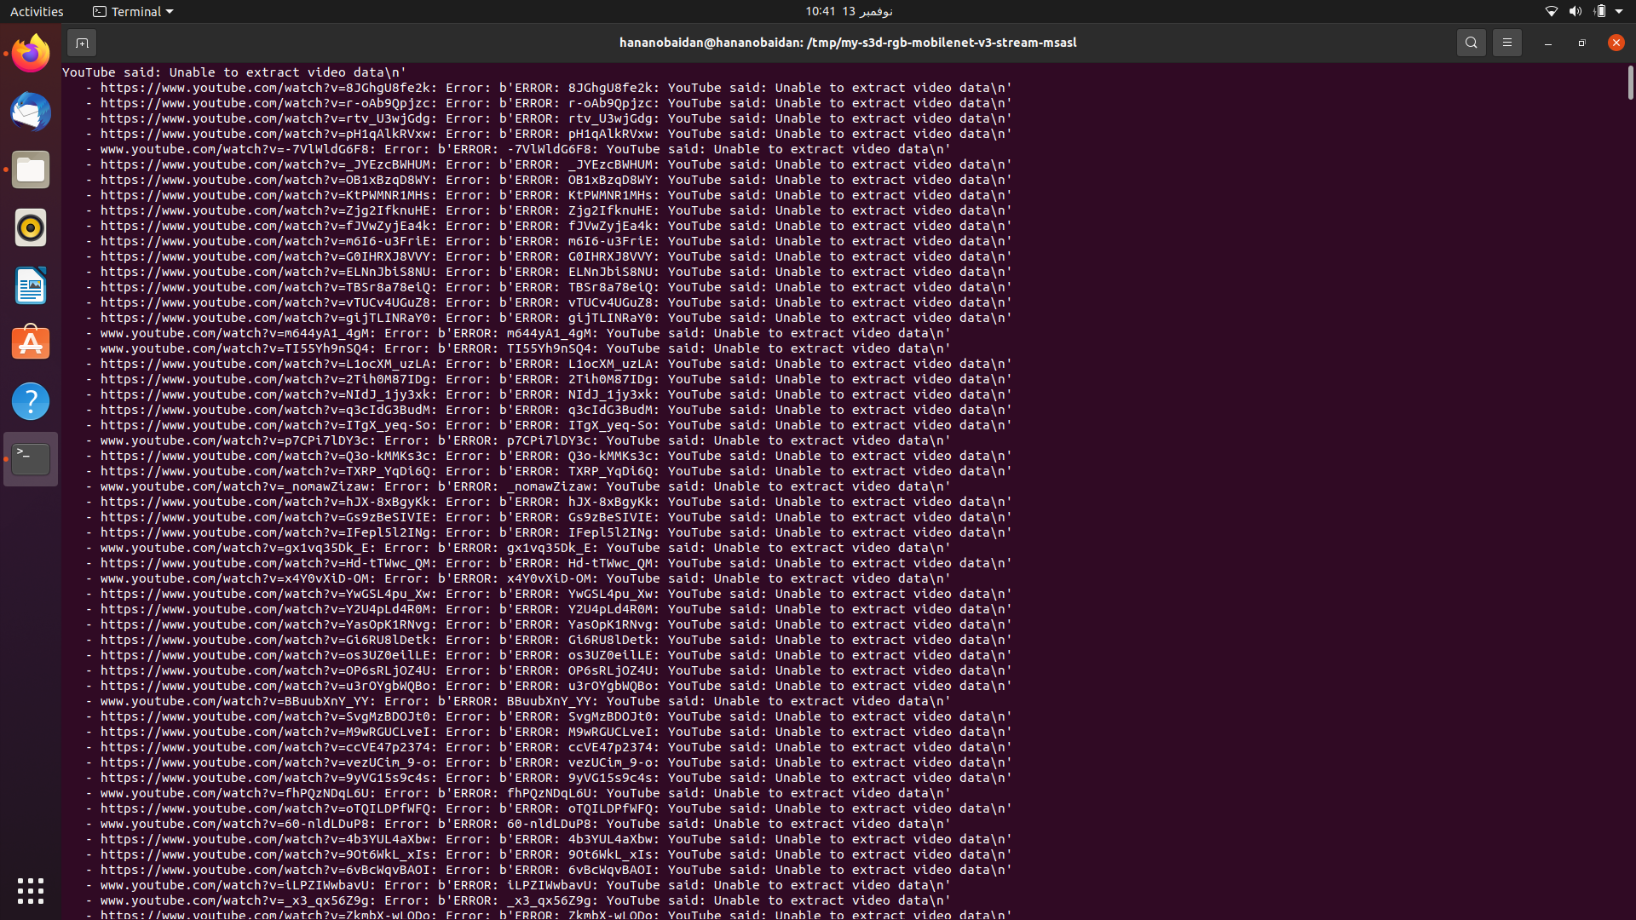Open the Help application
This screenshot has width=1636, height=920.
click(30, 401)
